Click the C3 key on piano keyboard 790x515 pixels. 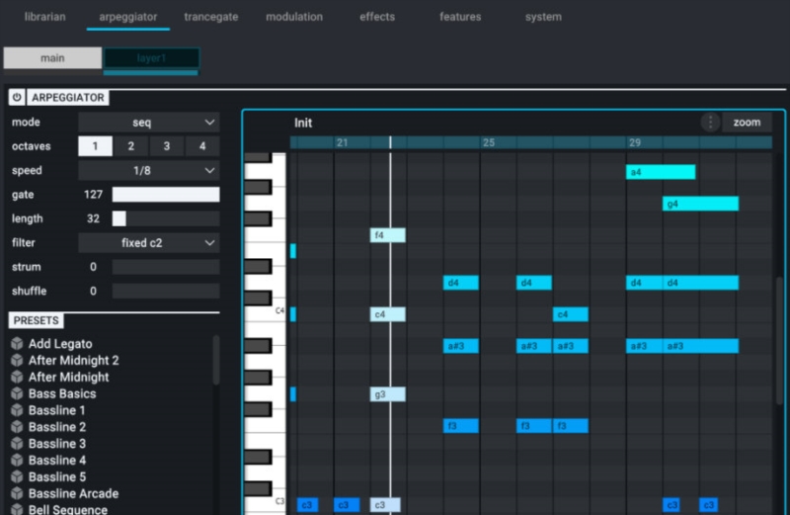(266, 501)
